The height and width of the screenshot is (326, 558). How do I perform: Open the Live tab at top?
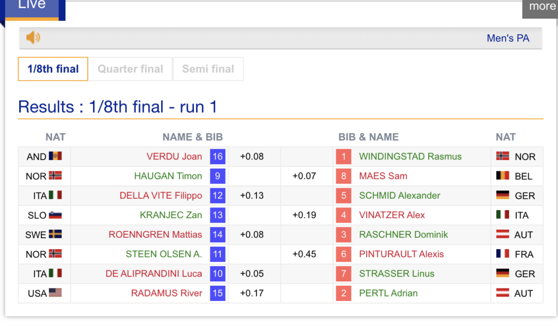pos(32,5)
